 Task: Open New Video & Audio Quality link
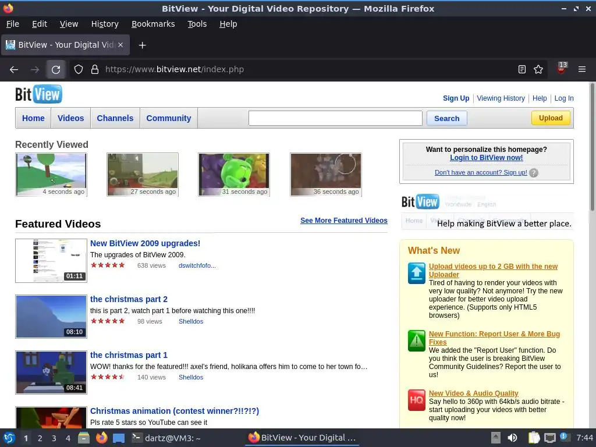pos(473,393)
